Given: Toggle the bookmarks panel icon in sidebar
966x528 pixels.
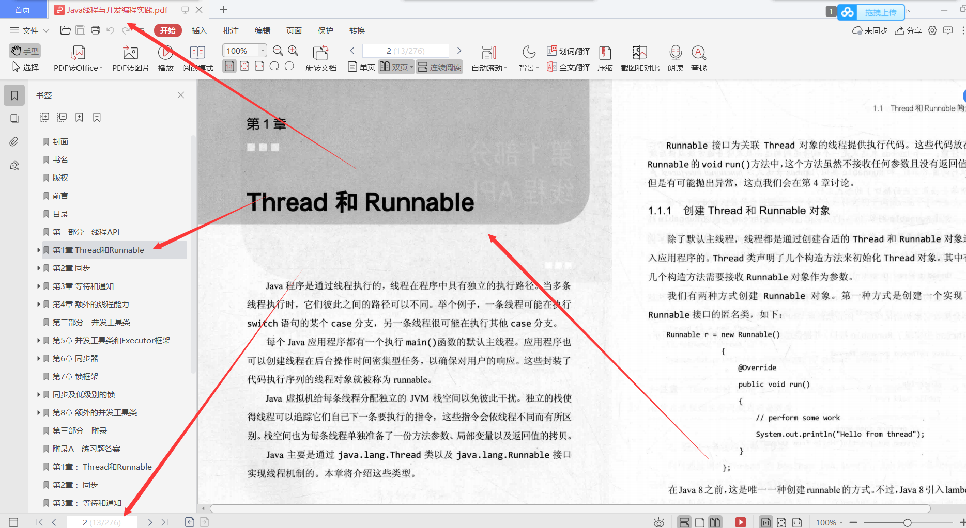Looking at the screenshot, I should coord(14,95).
